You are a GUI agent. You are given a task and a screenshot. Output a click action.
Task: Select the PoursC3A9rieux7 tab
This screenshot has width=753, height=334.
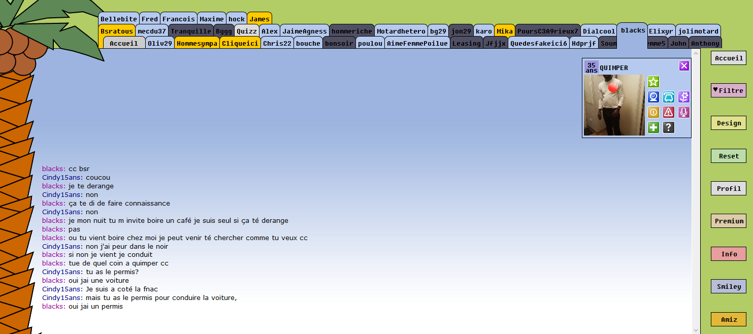(548, 31)
